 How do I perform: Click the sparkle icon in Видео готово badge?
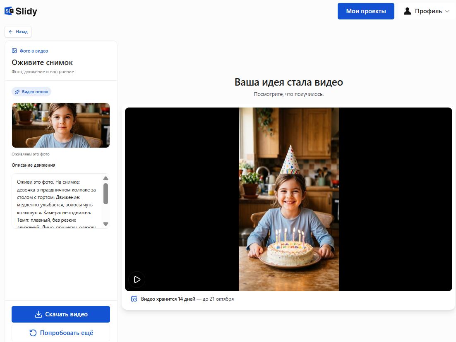17,92
